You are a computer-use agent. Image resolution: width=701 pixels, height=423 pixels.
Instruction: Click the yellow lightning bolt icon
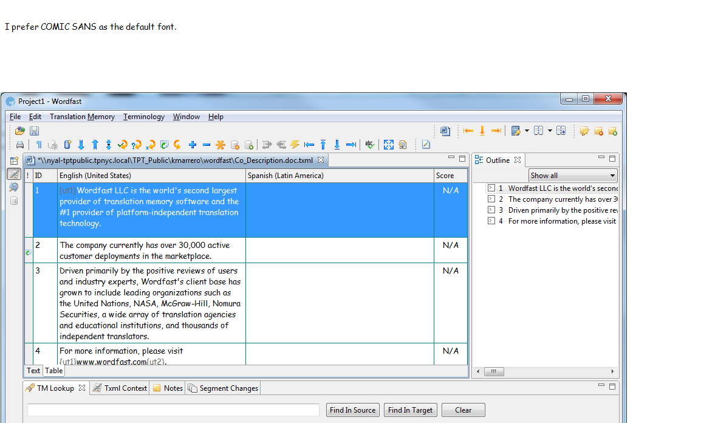(x=295, y=145)
